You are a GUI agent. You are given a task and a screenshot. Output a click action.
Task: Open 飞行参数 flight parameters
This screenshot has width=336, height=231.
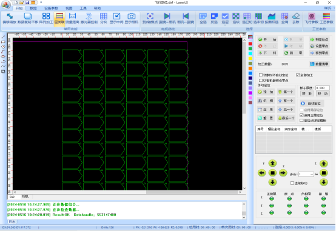[x=312, y=18]
